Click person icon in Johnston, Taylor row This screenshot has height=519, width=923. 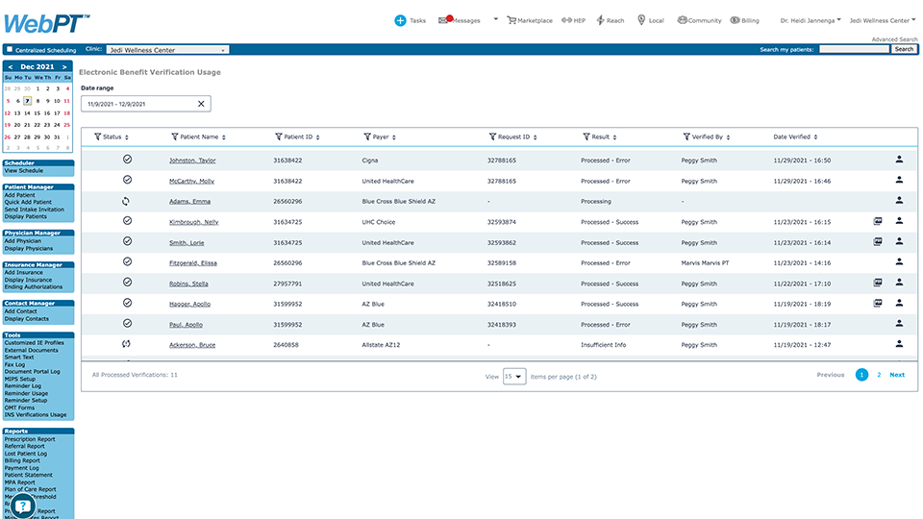899,160
